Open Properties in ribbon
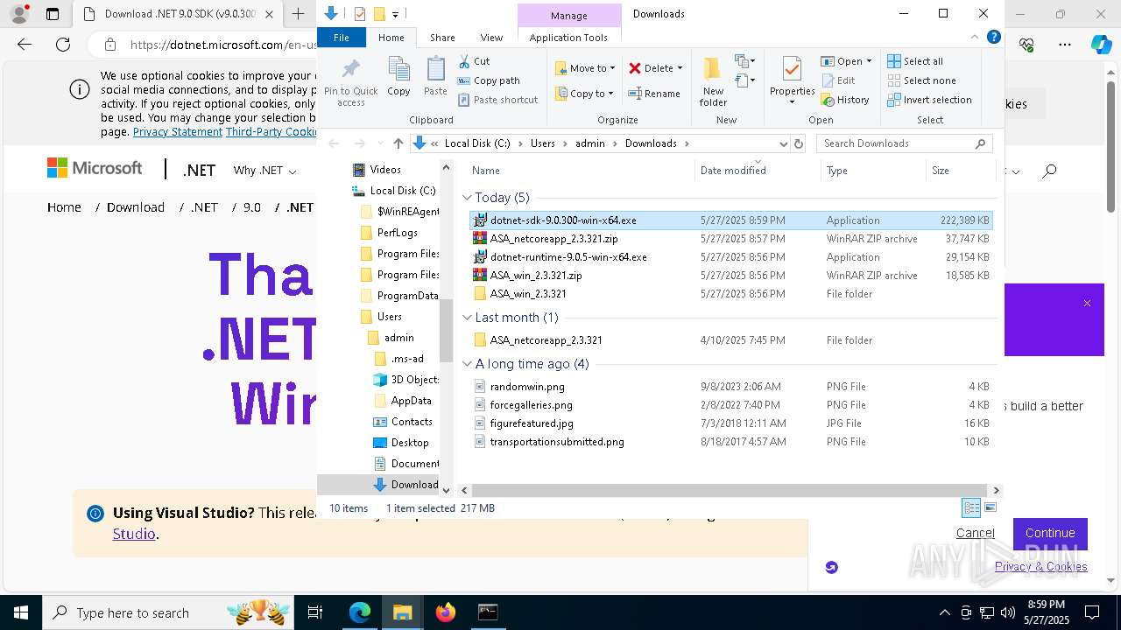1121x630 pixels. coord(792,82)
